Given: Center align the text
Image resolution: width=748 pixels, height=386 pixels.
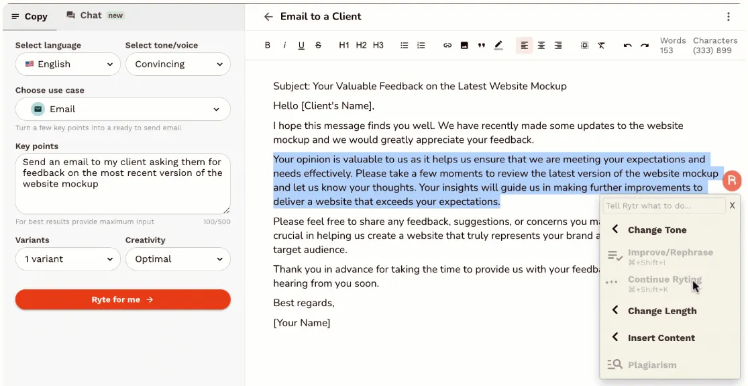Looking at the screenshot, I should 541,46.
